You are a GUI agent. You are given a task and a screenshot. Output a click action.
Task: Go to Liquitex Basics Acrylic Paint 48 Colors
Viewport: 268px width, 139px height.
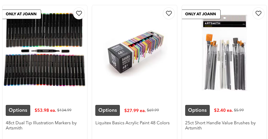[132, 123]
